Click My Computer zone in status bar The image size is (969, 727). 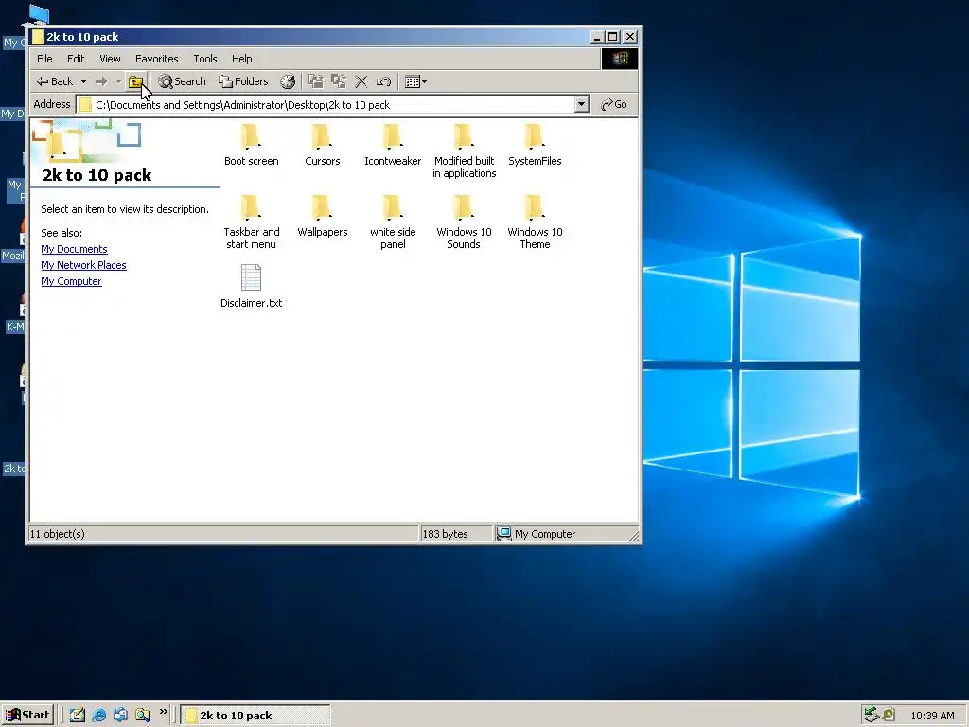537,534
